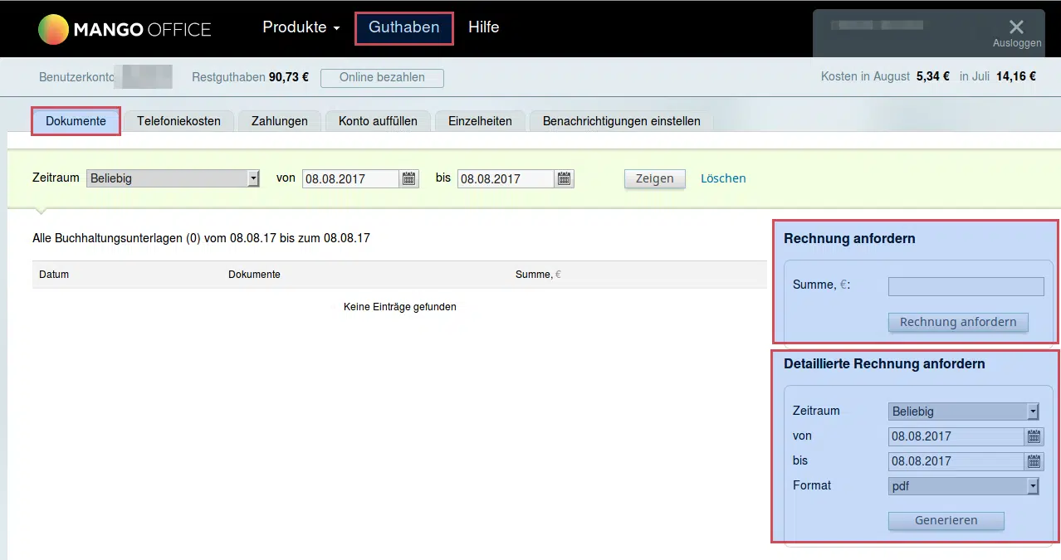Open the Produkte dropdown menu

[301, 27]
